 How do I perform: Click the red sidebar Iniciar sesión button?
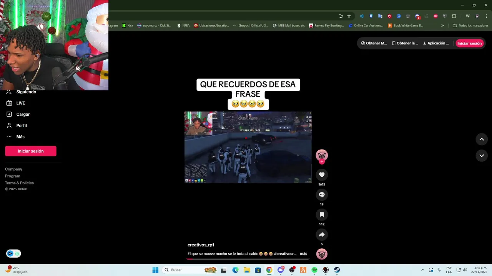(31, 151)
